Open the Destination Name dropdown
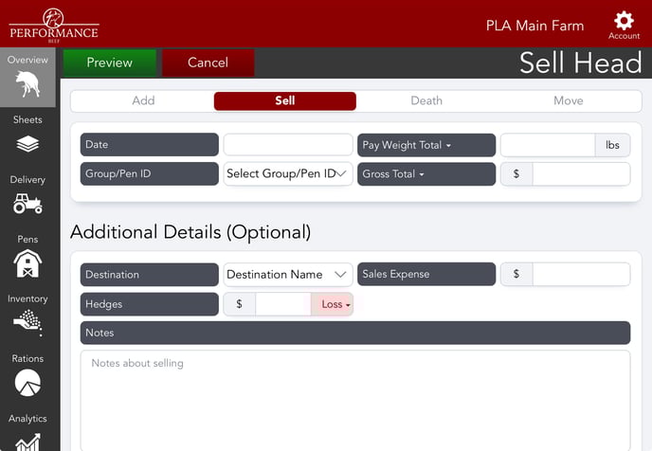 tap(288, 275)
